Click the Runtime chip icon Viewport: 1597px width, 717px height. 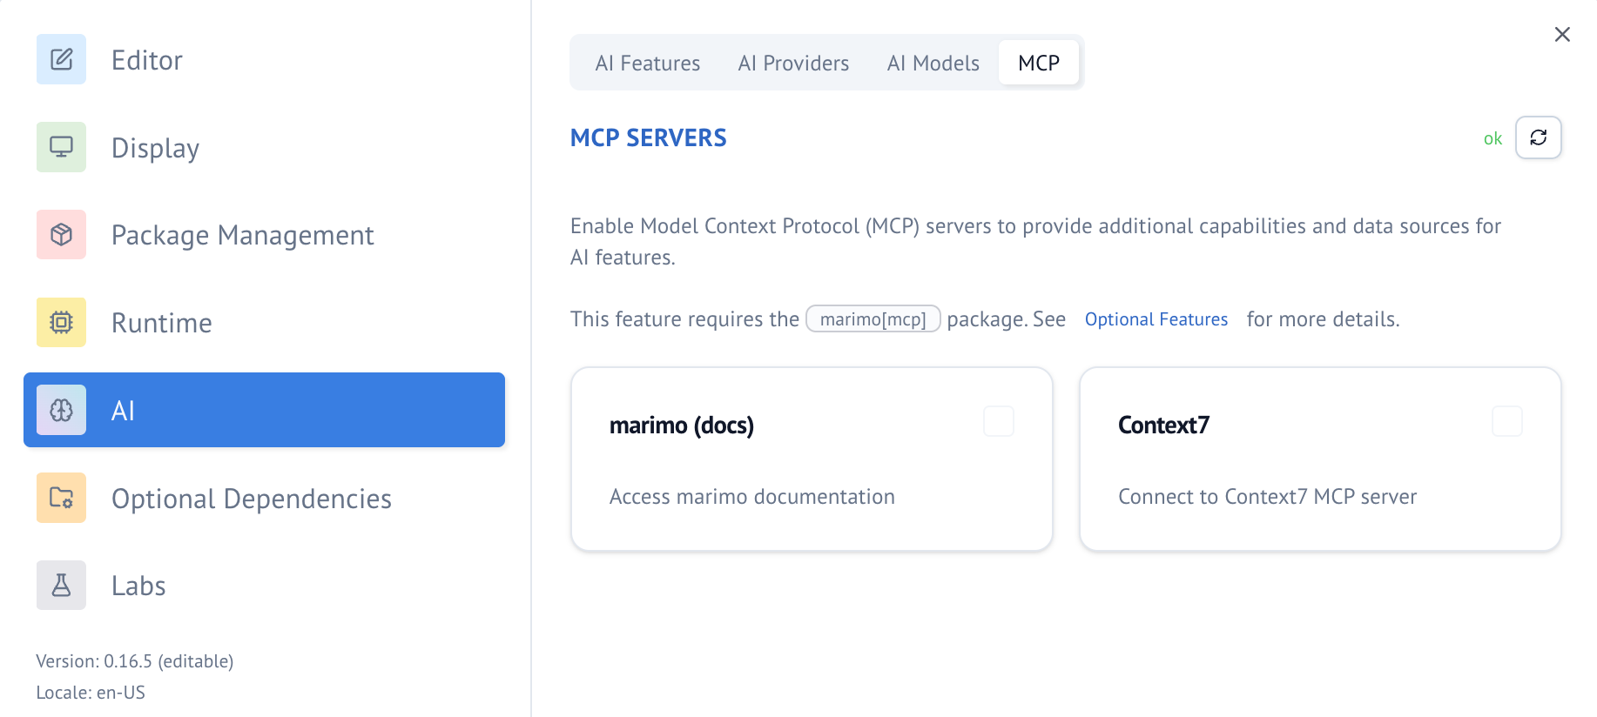[61, 322]
